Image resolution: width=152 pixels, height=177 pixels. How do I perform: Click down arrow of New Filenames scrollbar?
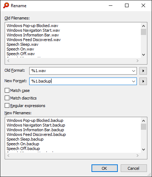click(x=143, y=150)
